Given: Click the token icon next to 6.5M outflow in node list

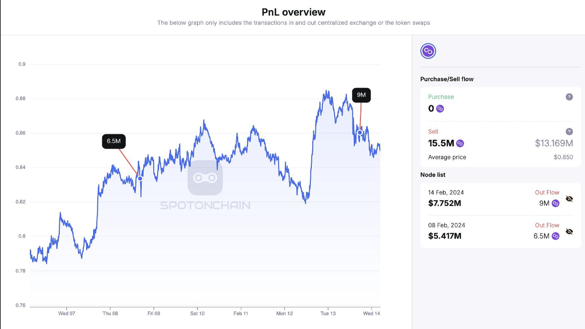Looking at the screenshot, I should pyautogui.click(x=556, y=236).
